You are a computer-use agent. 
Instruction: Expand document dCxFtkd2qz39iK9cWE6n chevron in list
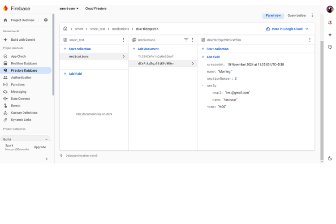(x=193, y=64)
